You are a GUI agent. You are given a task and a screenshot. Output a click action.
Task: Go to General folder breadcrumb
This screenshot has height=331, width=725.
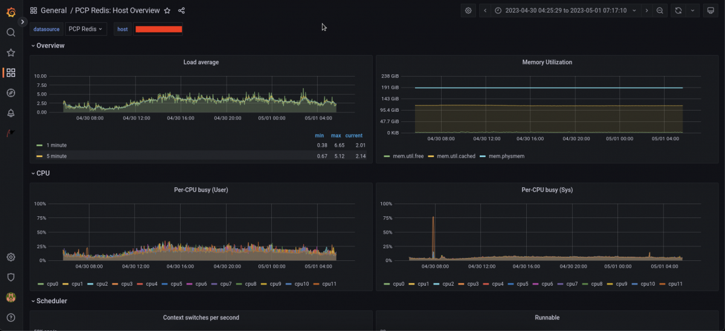(53, 11)
